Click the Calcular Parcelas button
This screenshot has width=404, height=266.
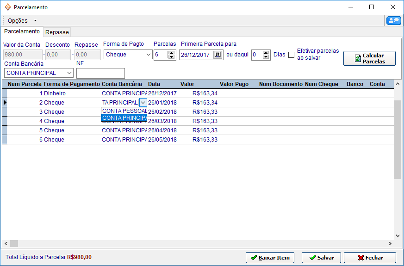[369, 58]
